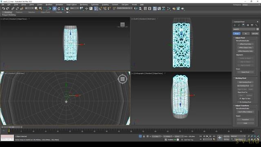The height and width of the screenshot is (147, 261).
Task: Click the Mirror tool icon
Action: point(136,9)
